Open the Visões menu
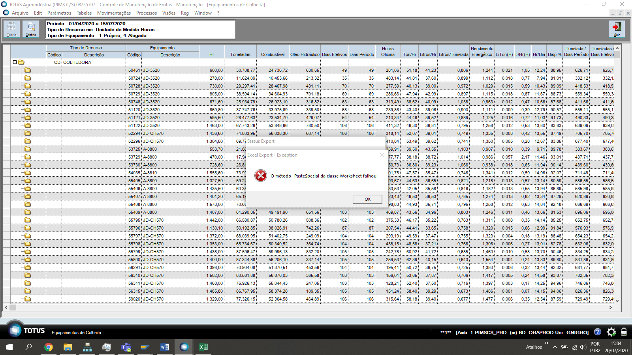Image resolution: width=632 pixels, height=355 pixels. pyautogui.click(x=169, y=13)
